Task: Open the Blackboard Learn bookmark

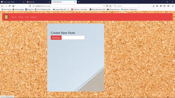Action: coord(113,10)
